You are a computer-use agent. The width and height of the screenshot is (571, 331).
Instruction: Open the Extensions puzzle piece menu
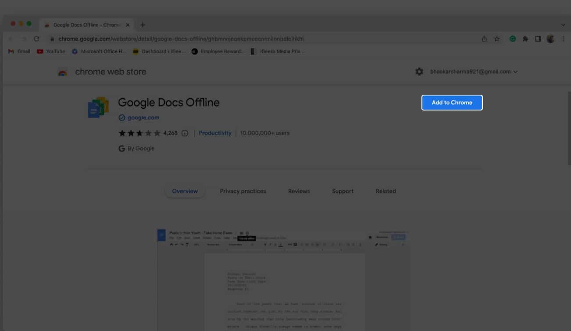pos(525,39)
